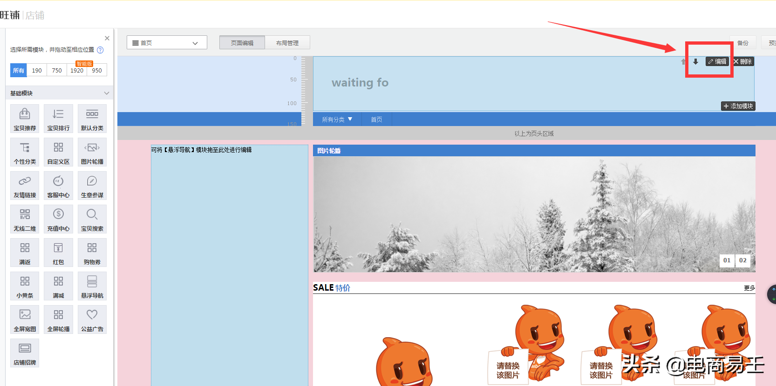Filter modules by 1920 width

point(77,71)
